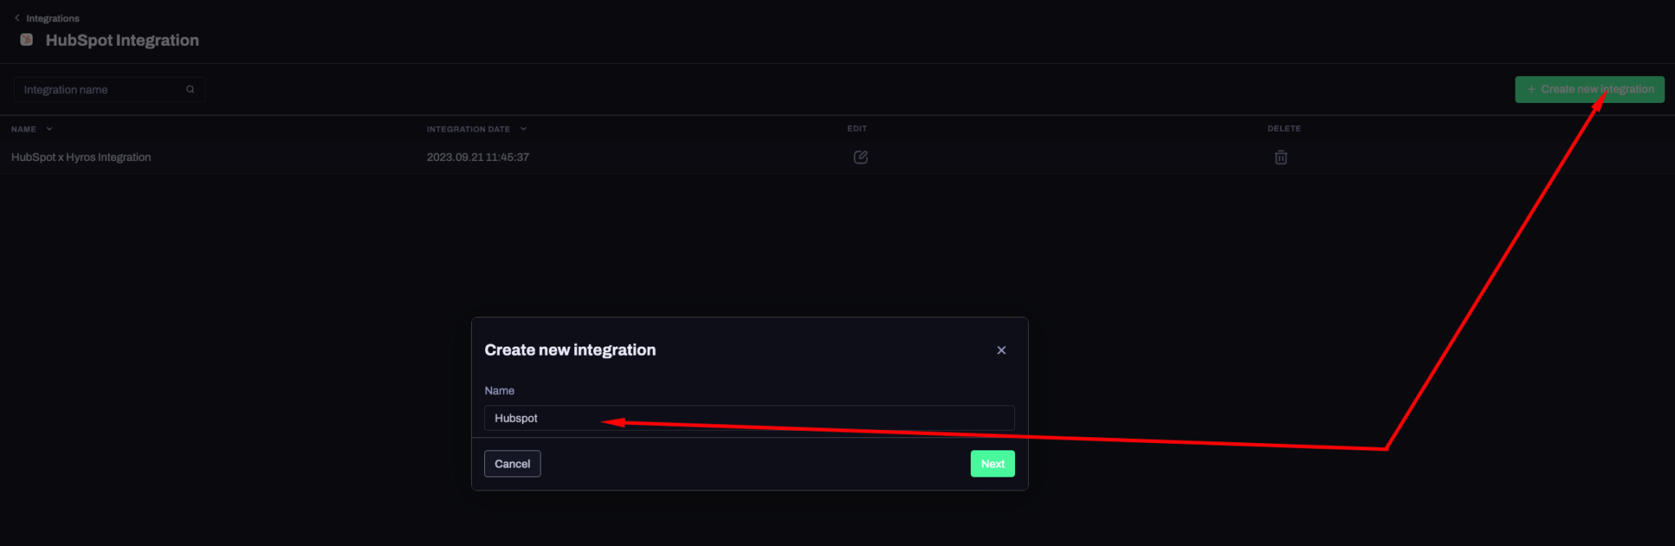Click the edit icon for HubSpot x Hyros Integration
The image size is (1675, 546).
[860, 157]
